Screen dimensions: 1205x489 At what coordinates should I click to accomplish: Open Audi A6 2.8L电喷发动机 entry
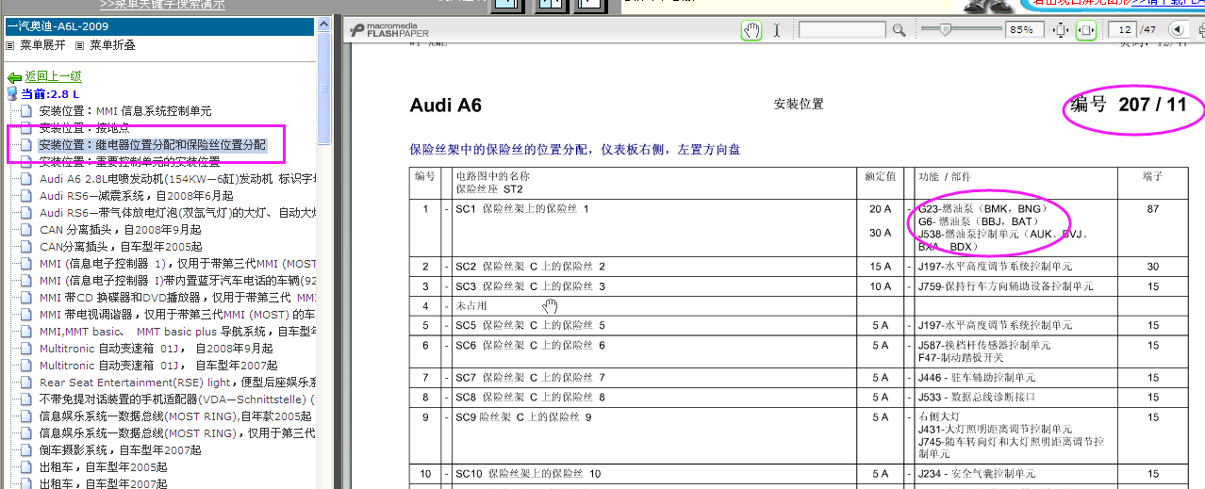pos(177,179)
